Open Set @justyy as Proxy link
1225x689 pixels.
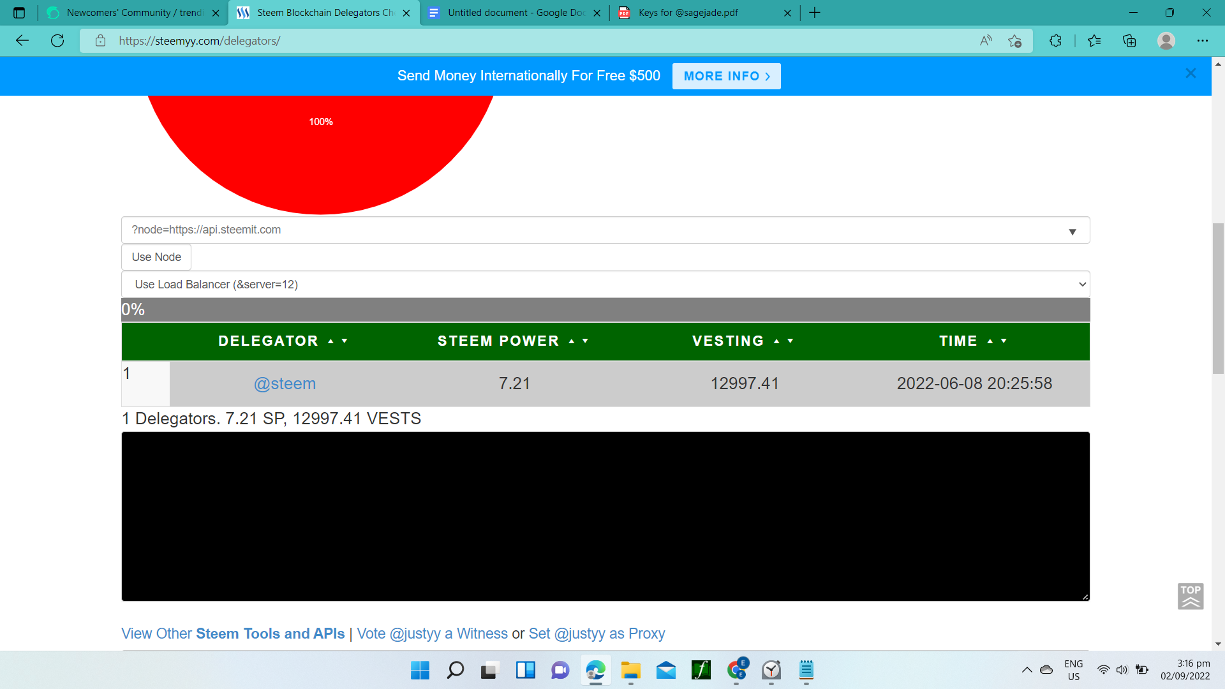coord(597,633)
